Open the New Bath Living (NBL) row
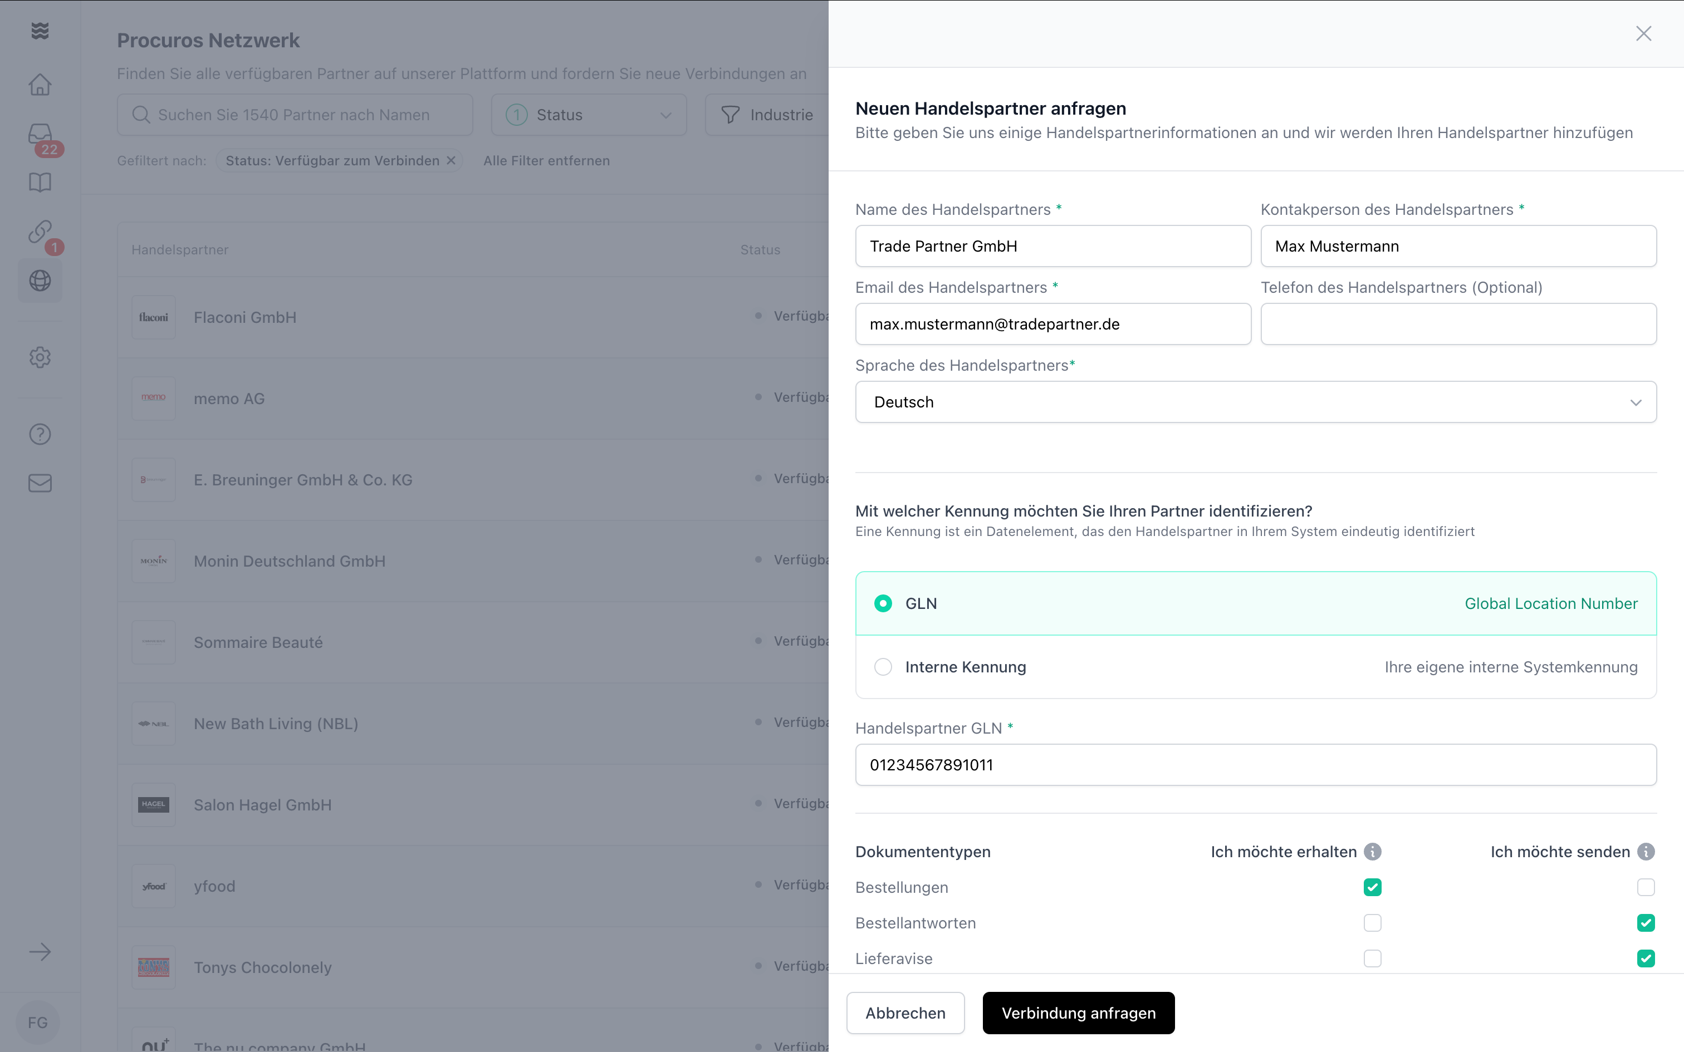This screenshot has width=1684, height=1052. tap(473, 724)
